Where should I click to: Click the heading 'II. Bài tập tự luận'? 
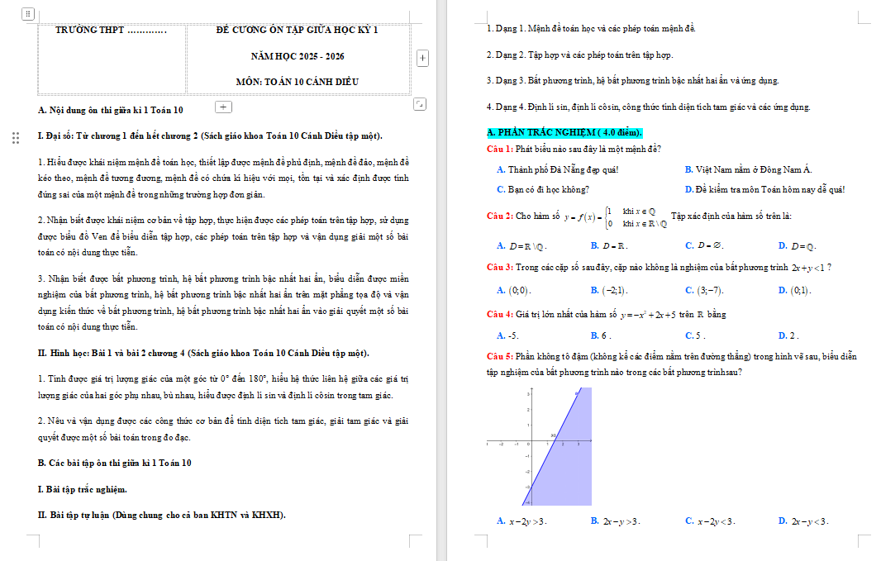pos(162,515)
